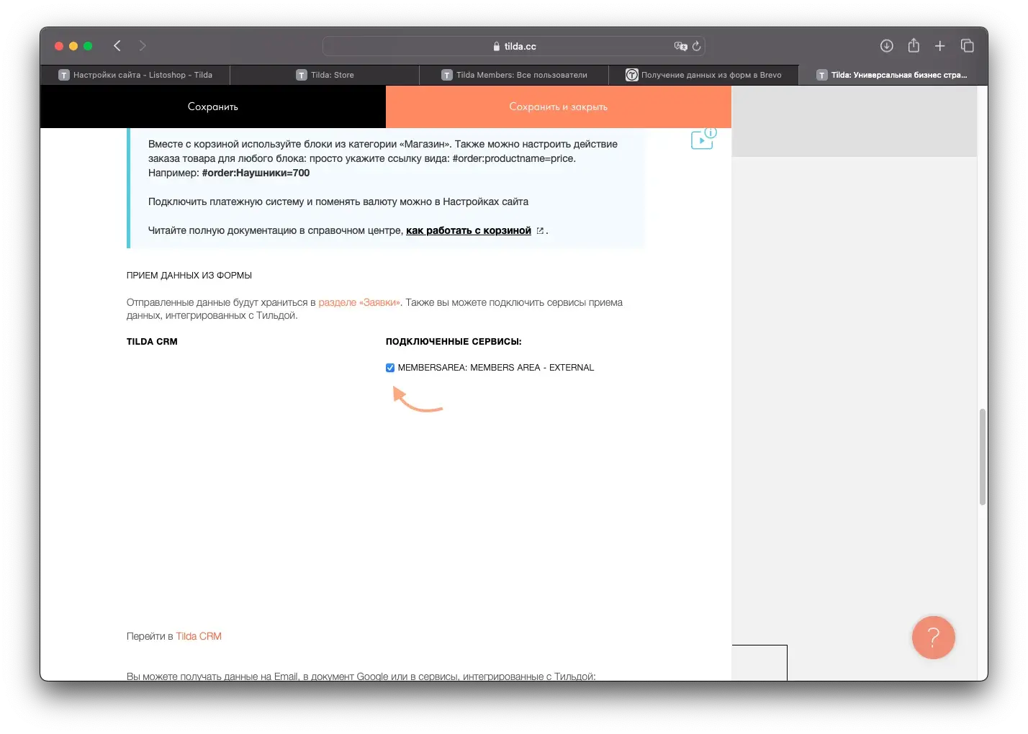Click the #order:Наушники=700 example text

pos(256,173)
